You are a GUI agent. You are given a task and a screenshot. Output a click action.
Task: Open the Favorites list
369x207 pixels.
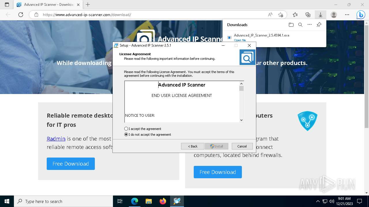(295, 15)
